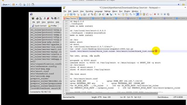The height and width of the screenshot is (105, 187).
Task: Click red Disconnect icon in SSH client
Action: (48, 18)
